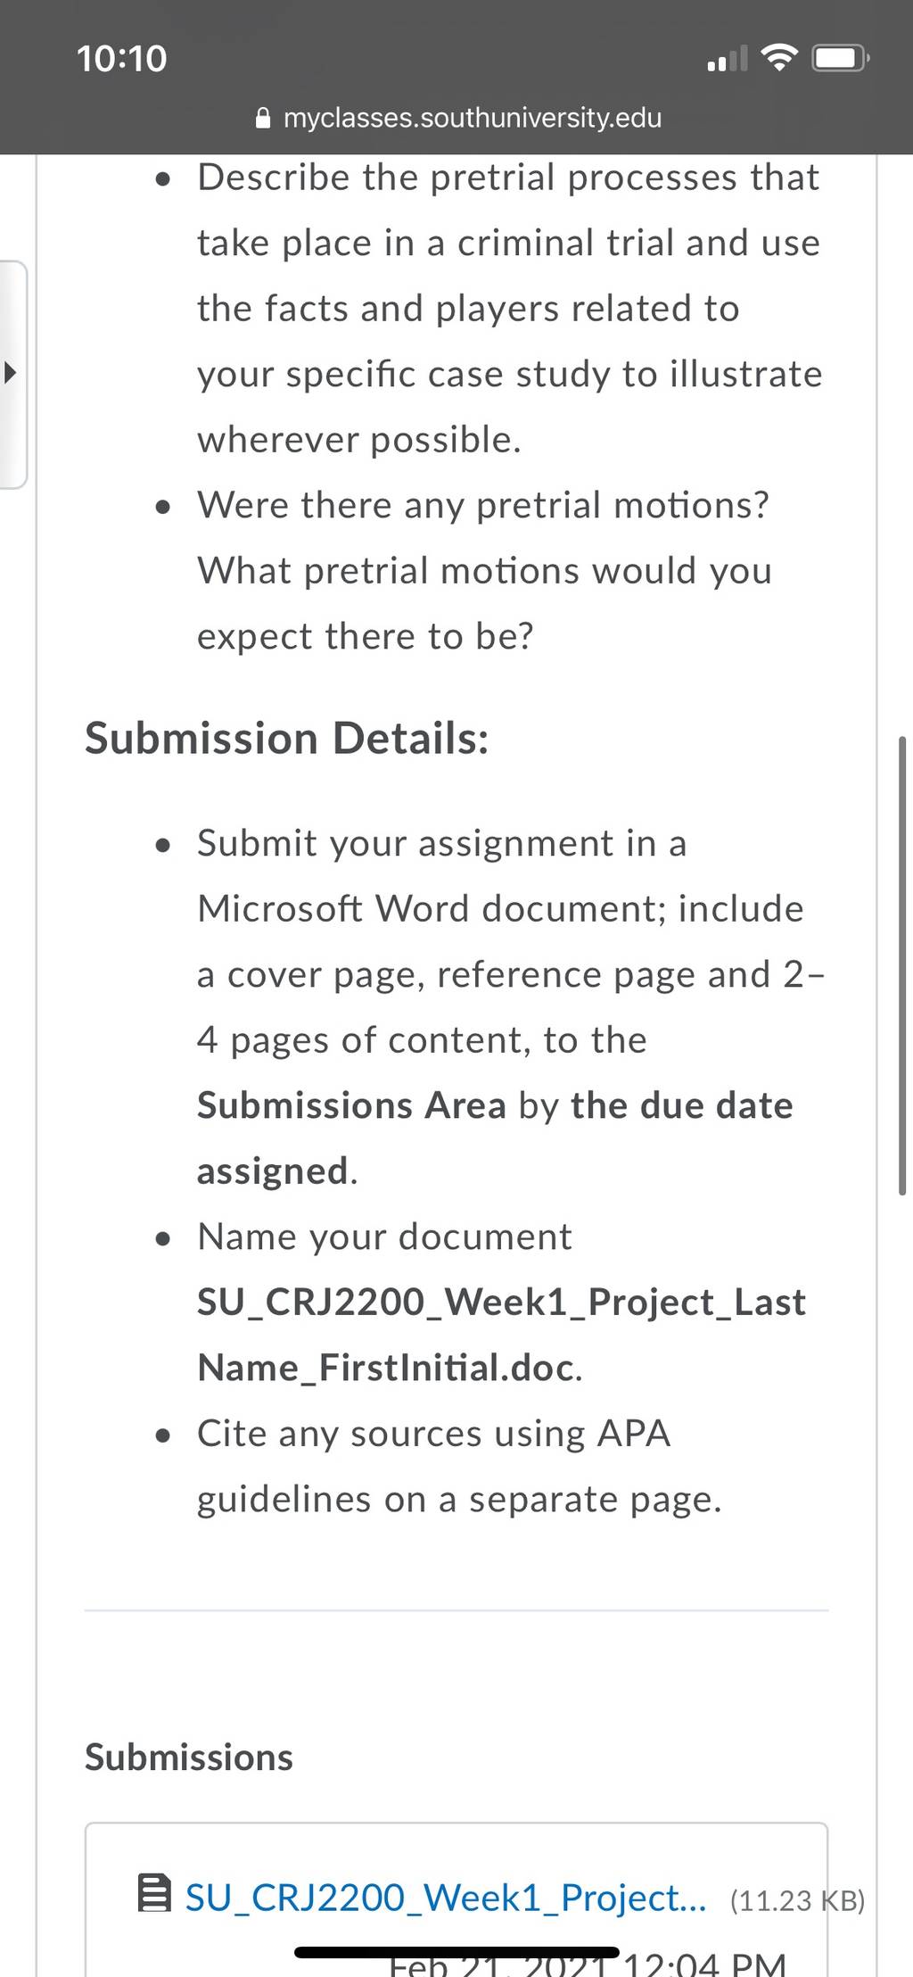Tap the Wi-Fi status icon
The width and height of the screenshot is (913, 1977).
(780, 59)
